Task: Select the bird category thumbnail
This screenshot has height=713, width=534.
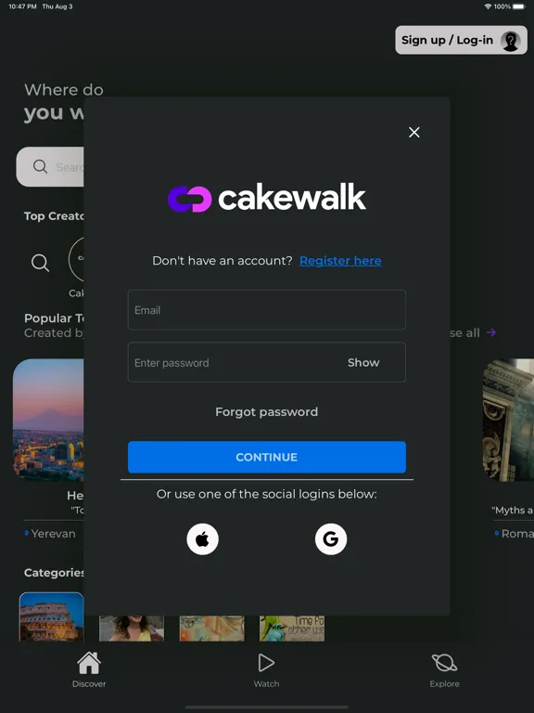Action: point(292,629)
